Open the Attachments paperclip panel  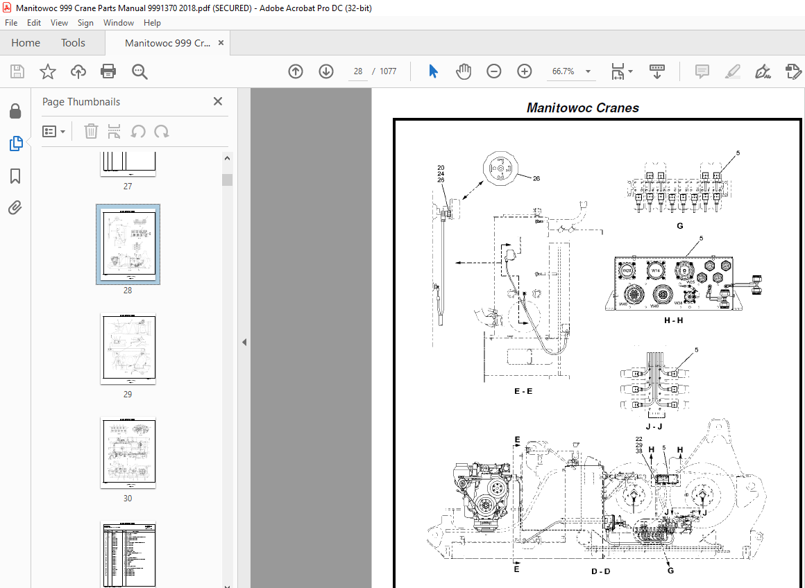pos(15,208)
